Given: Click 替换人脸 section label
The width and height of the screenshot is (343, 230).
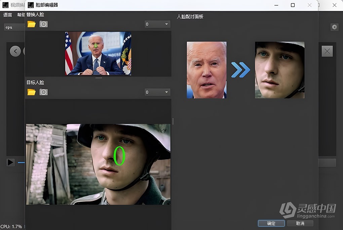Looking at the screenshot, I should (x=35, y=14).
